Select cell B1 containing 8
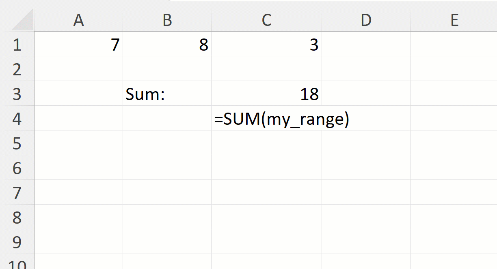 point(167,45)
